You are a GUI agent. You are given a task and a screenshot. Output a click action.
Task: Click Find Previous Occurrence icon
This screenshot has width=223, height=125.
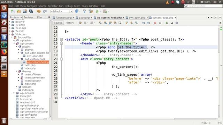(105, 23)
